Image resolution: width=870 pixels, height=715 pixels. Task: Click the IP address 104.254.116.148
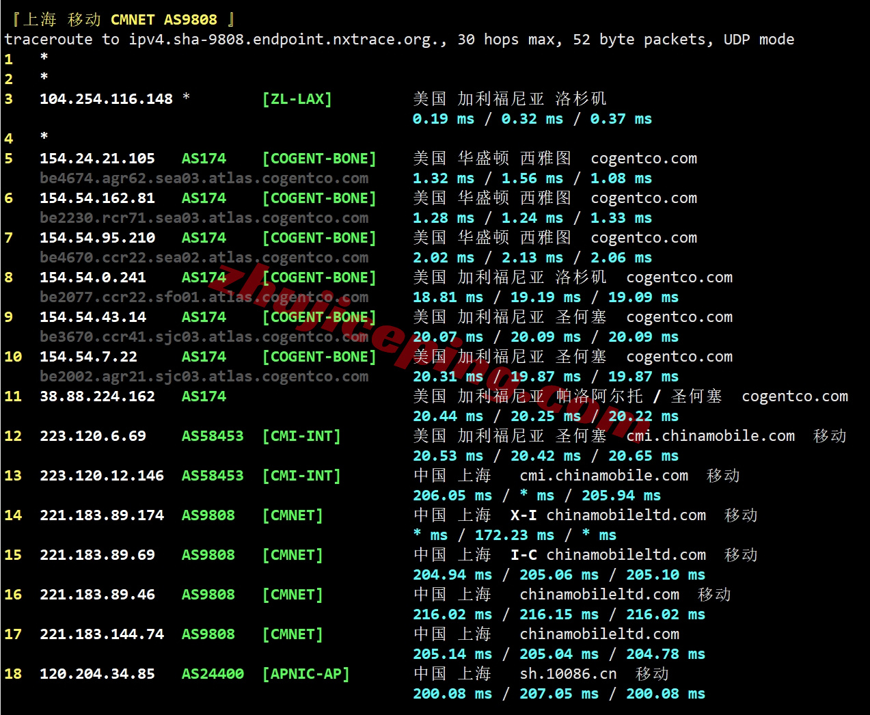(106, 99)
